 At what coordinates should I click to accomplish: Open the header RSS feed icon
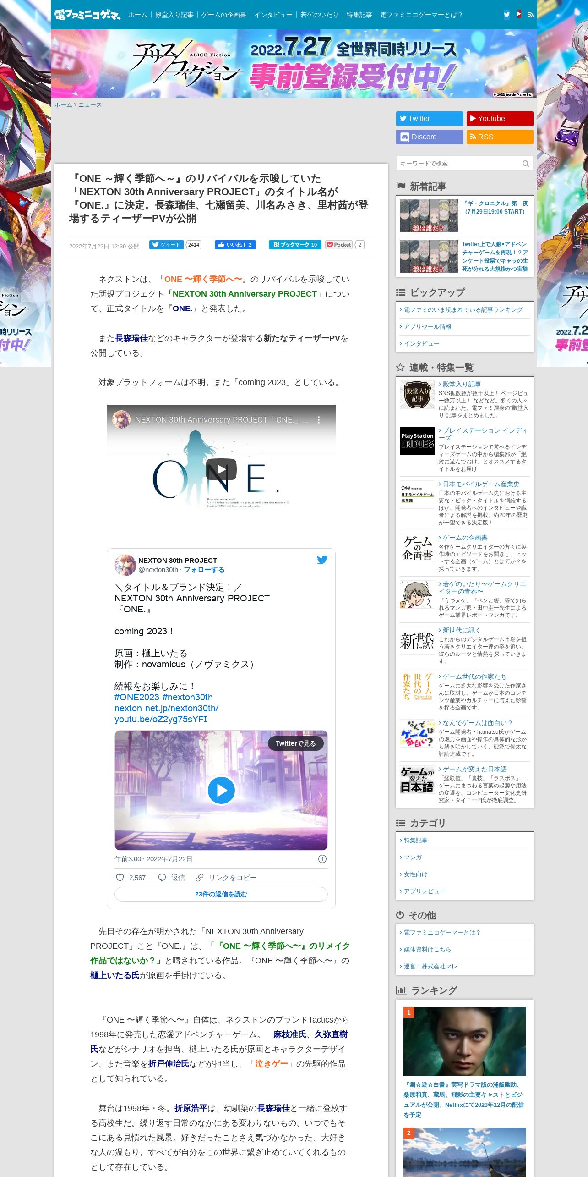click(531, 15)
